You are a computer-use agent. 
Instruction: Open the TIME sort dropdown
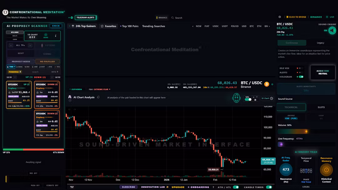point(11,67)
